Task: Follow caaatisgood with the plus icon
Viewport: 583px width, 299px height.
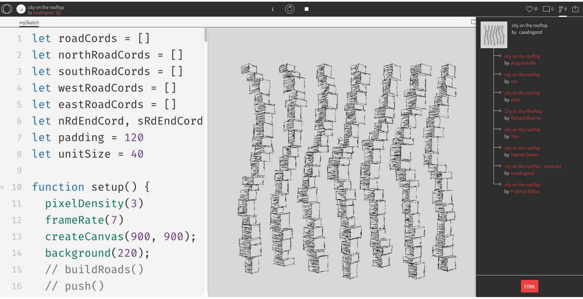Action: click(58, 13)
